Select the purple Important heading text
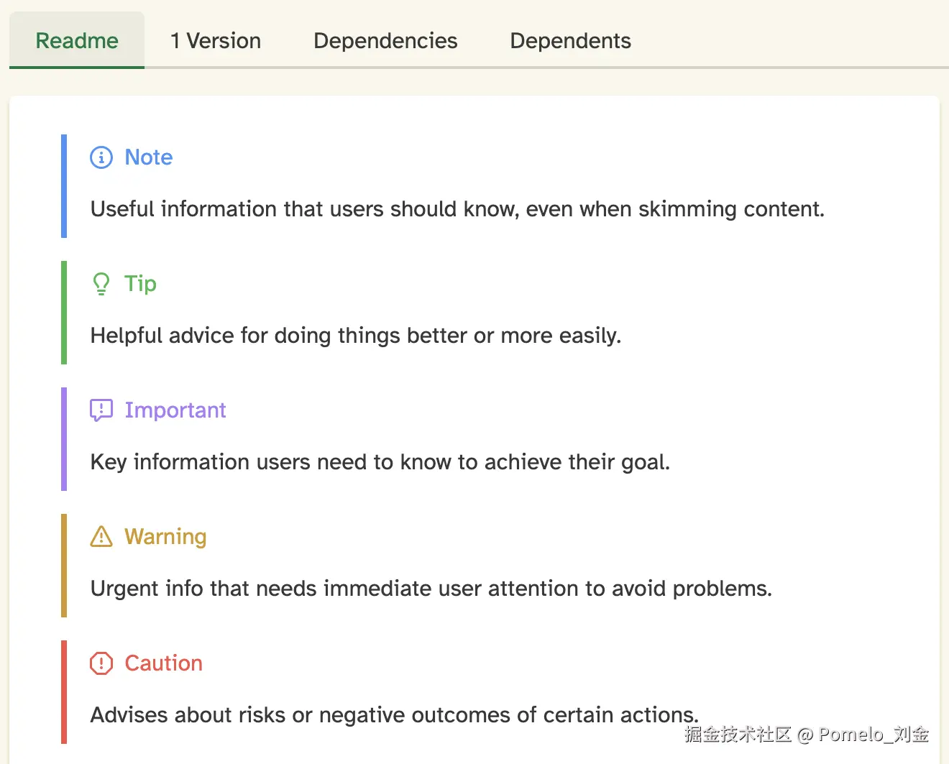 tap(175, 410)
